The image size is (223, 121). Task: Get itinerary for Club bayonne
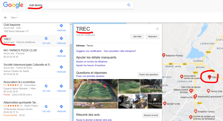(61, 28)
